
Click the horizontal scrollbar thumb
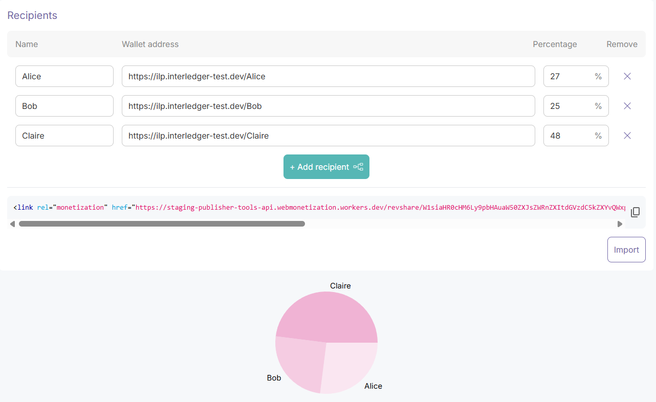tap(162, 224)
